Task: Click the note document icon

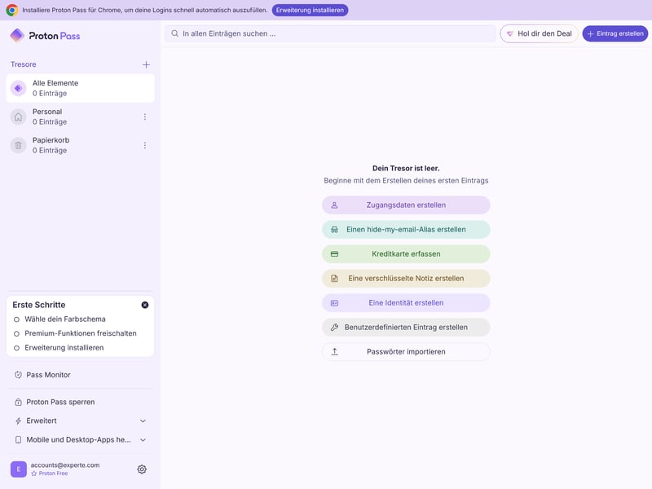Action: [334, 279]
